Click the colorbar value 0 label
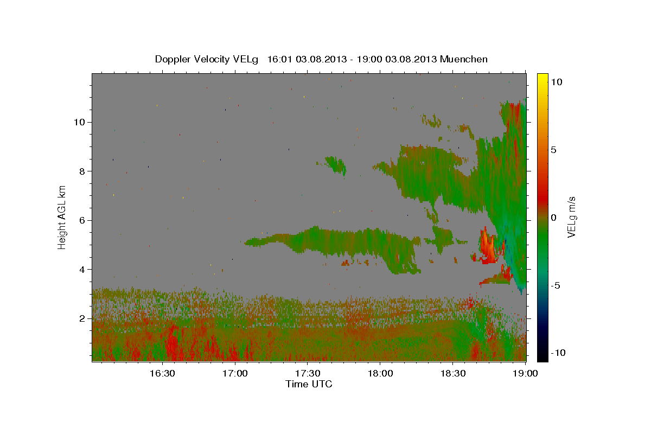Viewport: 651px width, 434px height. (x=553, y=218)
